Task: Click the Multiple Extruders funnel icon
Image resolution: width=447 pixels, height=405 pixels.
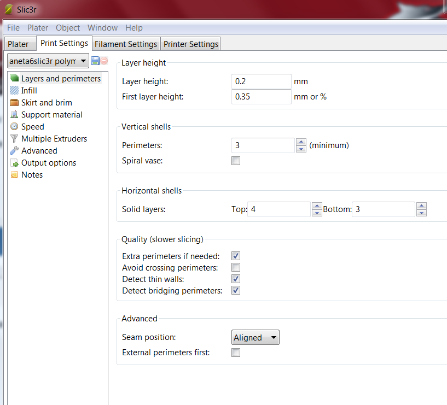Action: [x=14, y=138]
